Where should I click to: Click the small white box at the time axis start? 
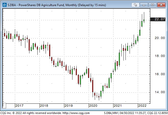coord(4,106)
